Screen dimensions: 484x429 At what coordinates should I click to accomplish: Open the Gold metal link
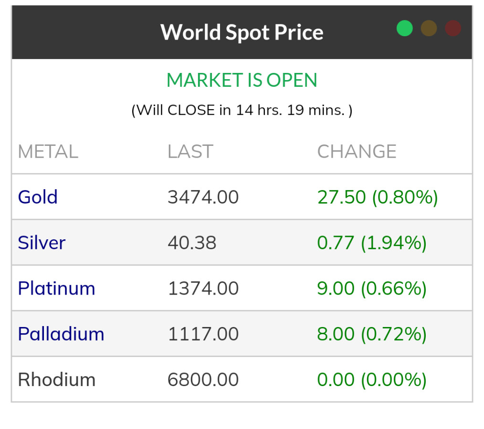[x=38, y=197]
